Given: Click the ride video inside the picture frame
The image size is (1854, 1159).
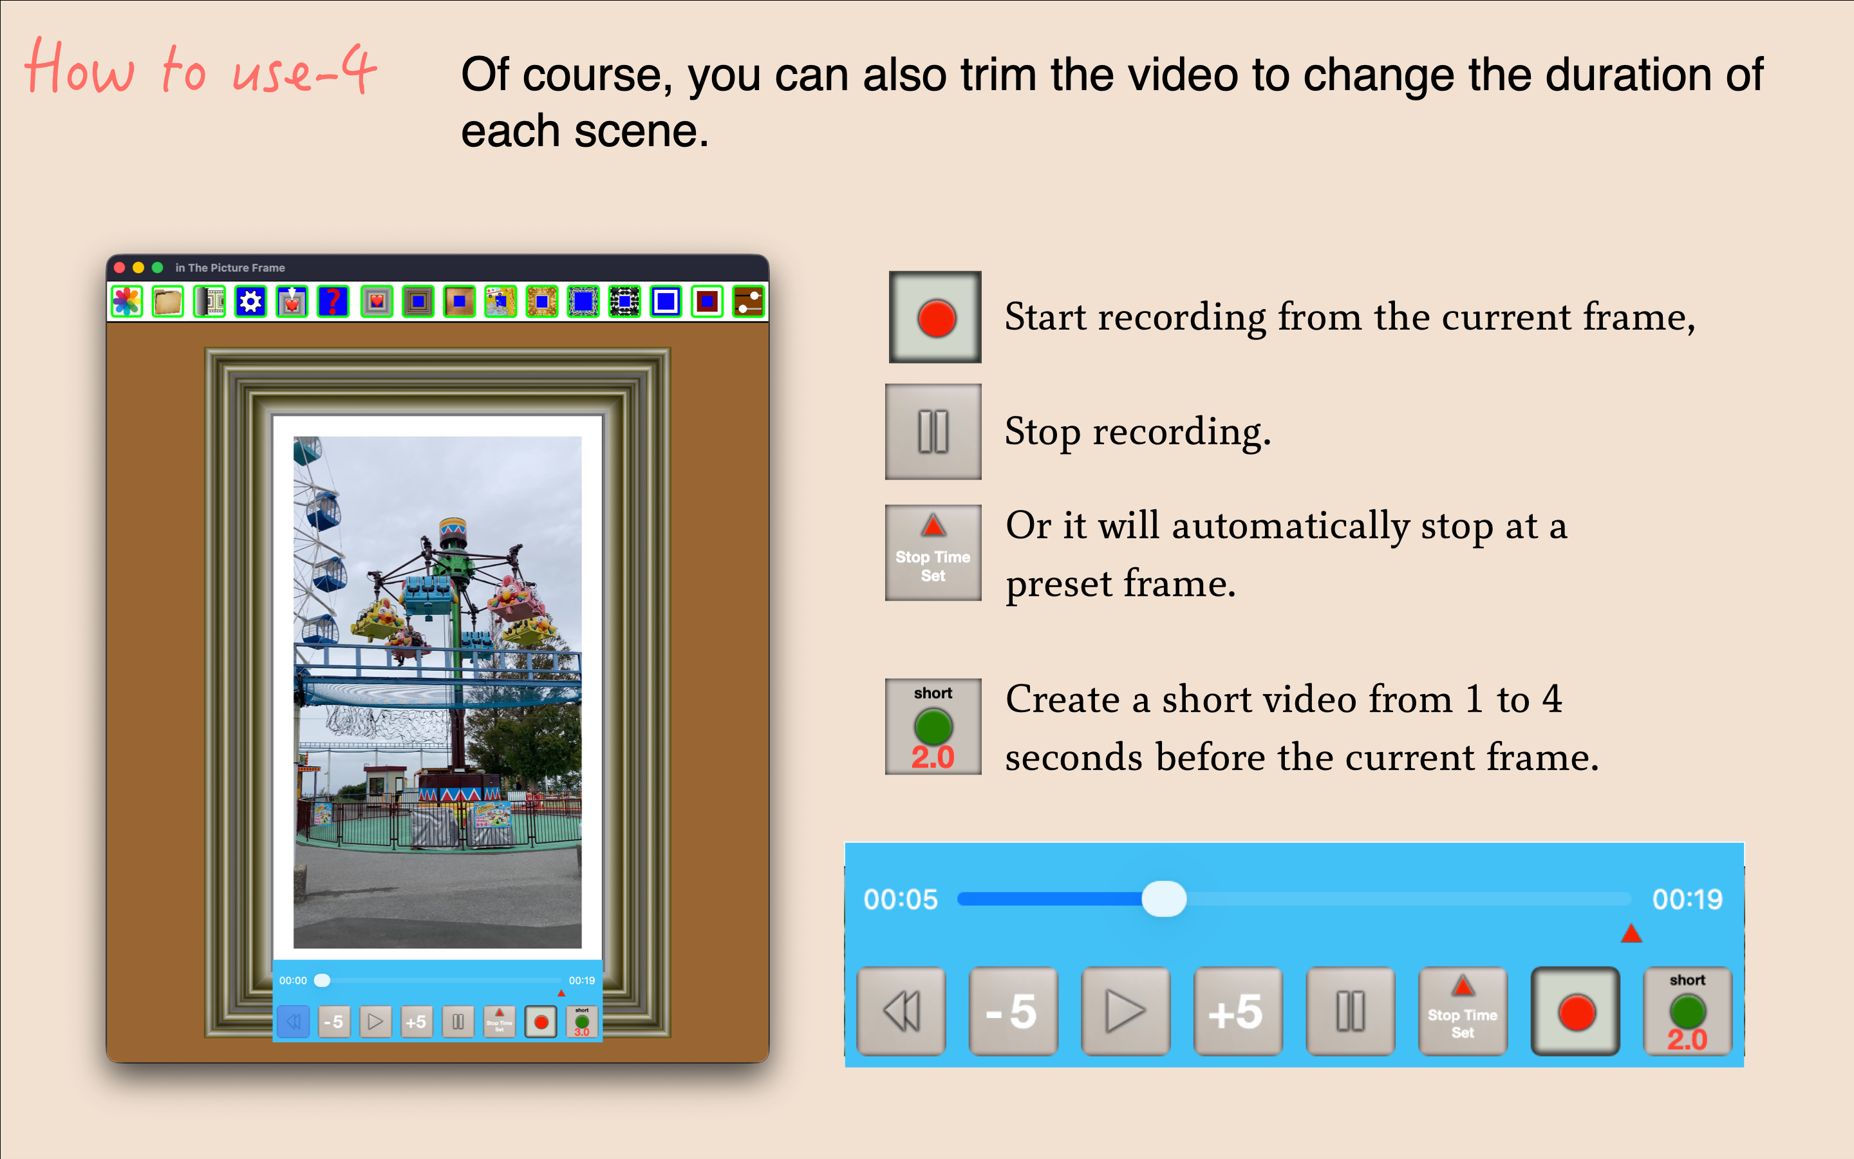Looking at the screenshot, I should pyautogui.click(x=438, y=692).
